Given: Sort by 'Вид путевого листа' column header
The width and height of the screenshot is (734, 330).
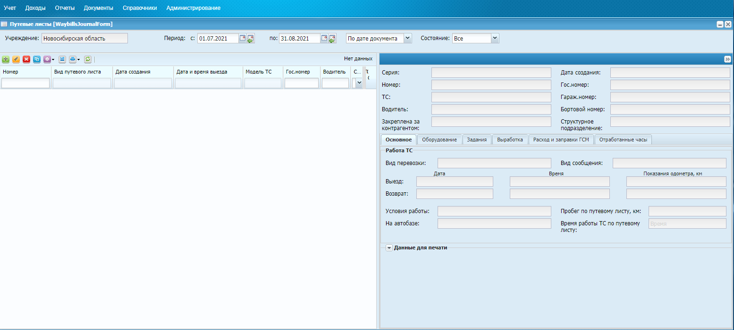Looking at the screenshot, I should point(82,72).
